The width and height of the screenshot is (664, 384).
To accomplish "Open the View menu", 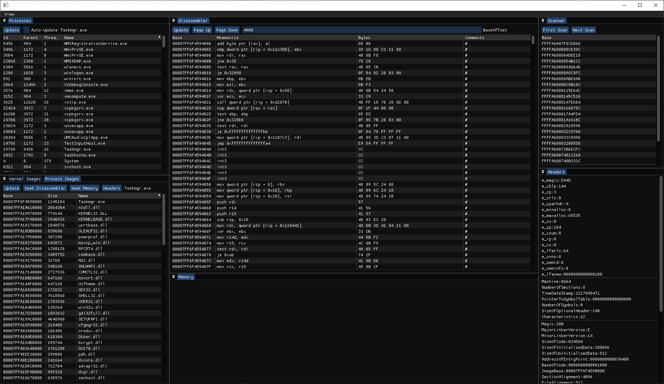I will tap(9, 14).
